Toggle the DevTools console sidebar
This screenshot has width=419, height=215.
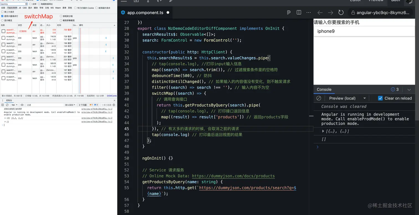[3, 105]
